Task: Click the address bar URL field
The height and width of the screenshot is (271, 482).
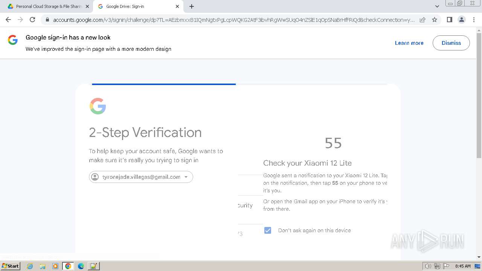Action: click(x=233, y=20)
